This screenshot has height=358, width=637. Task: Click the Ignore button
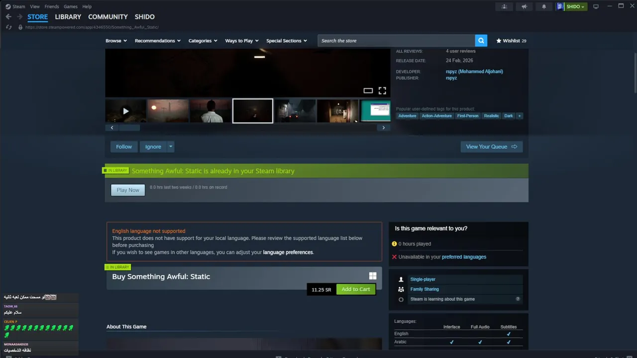(153, 147)
